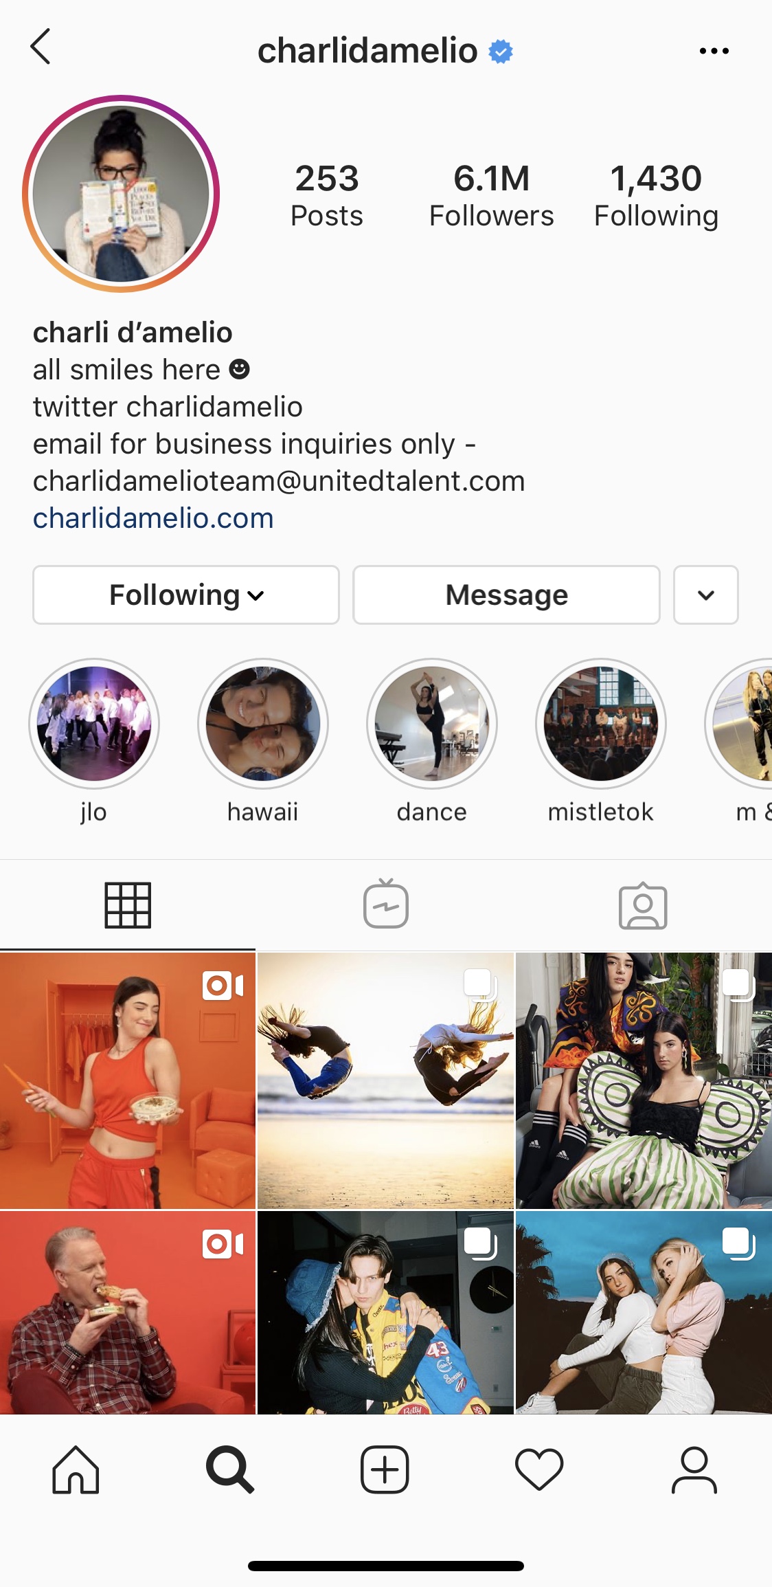Open the activity heart icon
This screenshot has width=772, height=1587.
539,1469
